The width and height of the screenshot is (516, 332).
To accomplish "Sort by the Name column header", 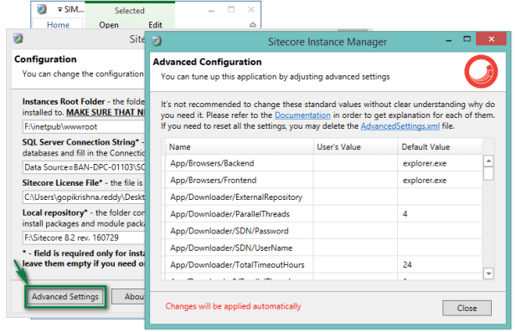I will pyautogui.click(x=239, y=147).
